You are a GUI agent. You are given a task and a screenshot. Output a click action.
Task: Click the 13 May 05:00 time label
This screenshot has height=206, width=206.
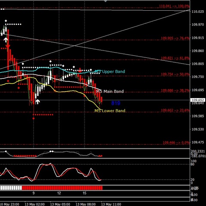click(60, 204)
